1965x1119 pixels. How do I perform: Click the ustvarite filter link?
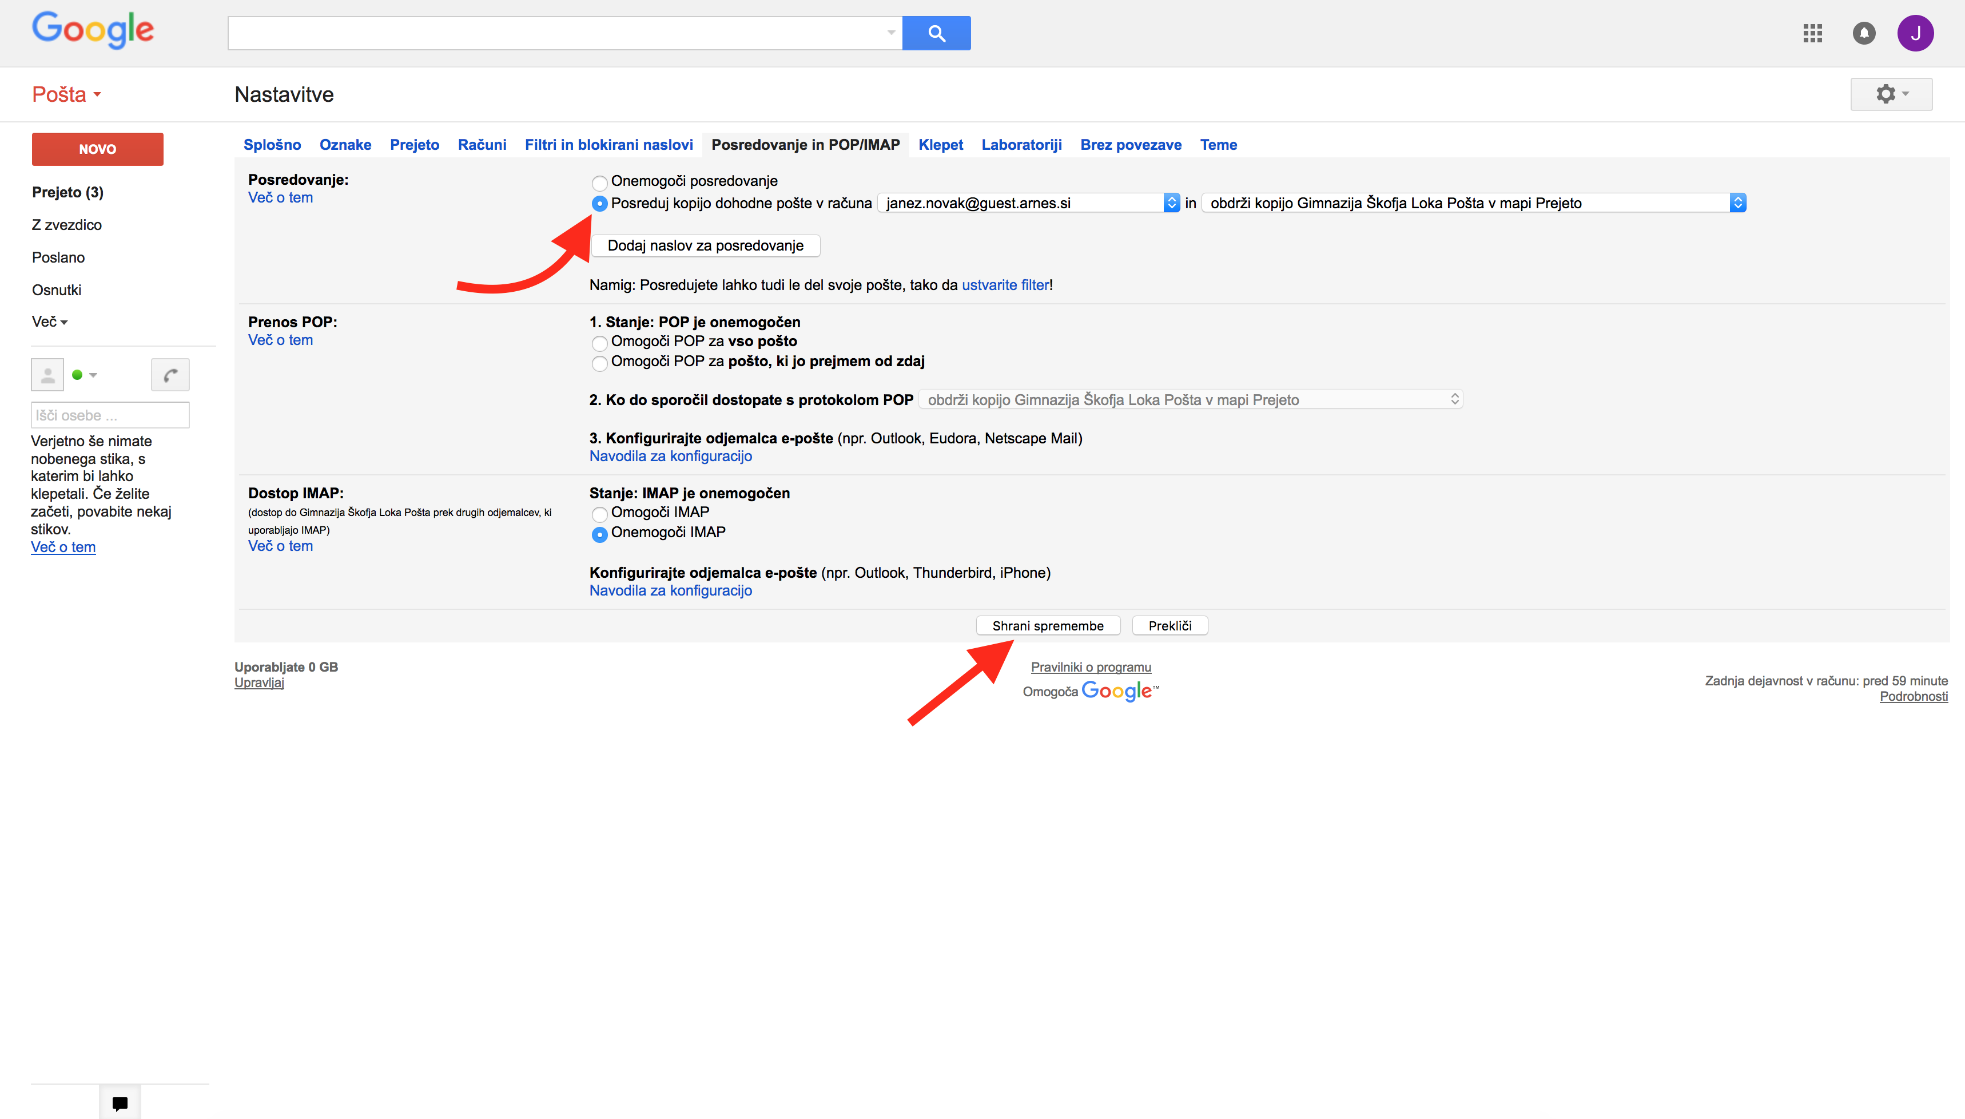1005,285
